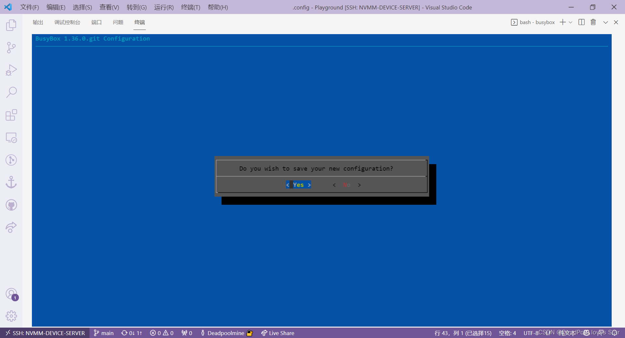Click the forwarded ports 0 indicator
625x338 pixels.
(187, 333)
